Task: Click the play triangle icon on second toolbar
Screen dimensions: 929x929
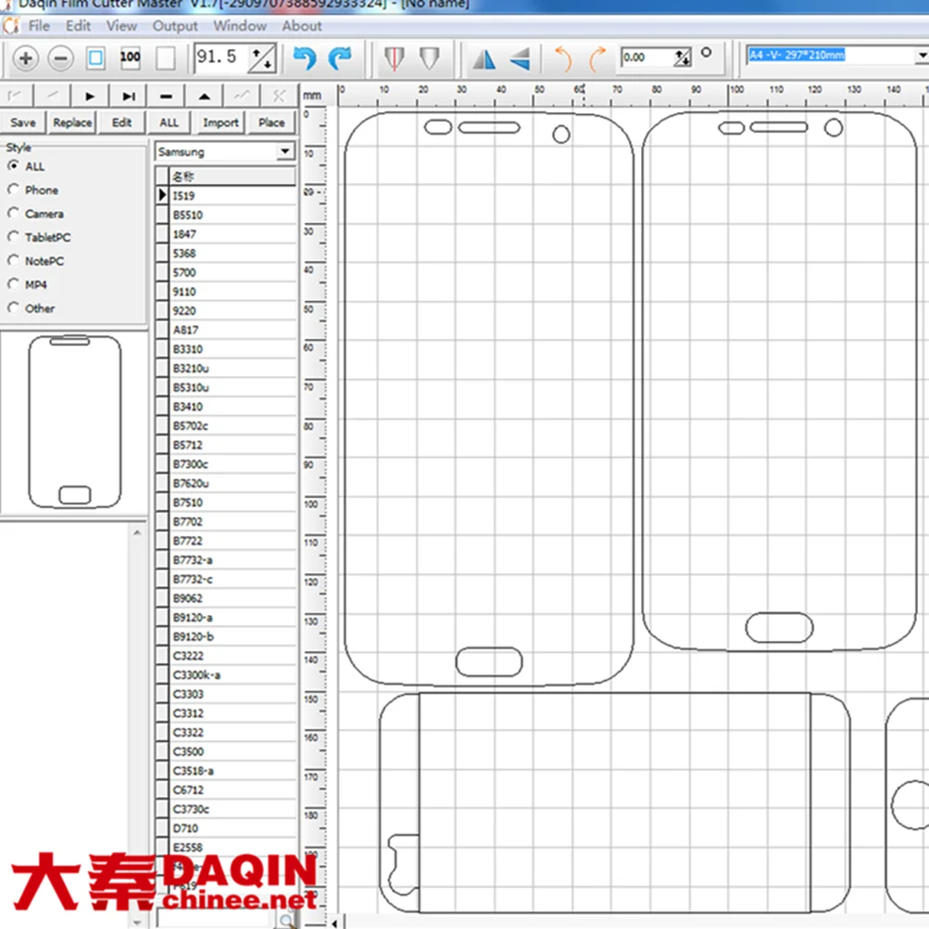Action: (88, 95)
